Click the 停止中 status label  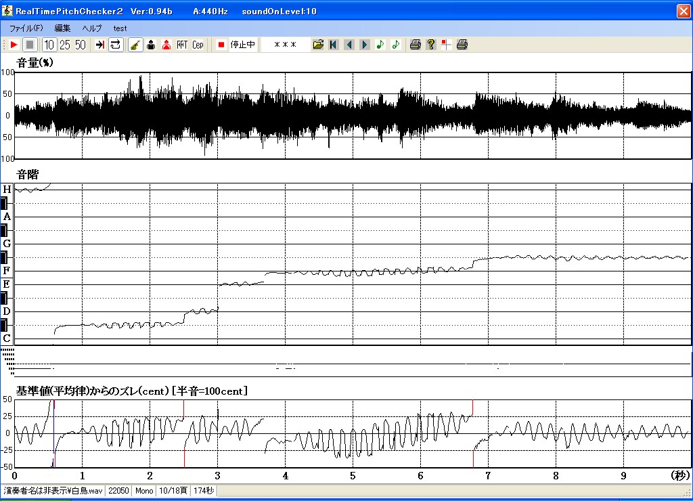click(x=243, y=45)
